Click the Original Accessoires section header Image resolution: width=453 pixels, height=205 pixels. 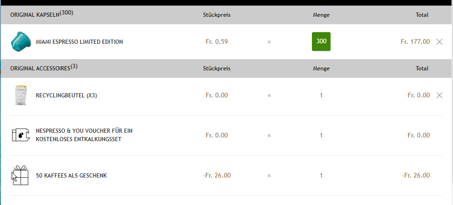(x=44, y=68)
